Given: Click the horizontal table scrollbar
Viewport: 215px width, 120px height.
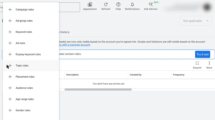Looking at the screenshot, I should point(98,89).
